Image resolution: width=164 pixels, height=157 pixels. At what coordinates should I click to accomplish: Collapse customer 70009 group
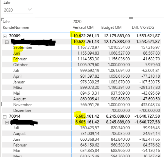coord(5,36)
